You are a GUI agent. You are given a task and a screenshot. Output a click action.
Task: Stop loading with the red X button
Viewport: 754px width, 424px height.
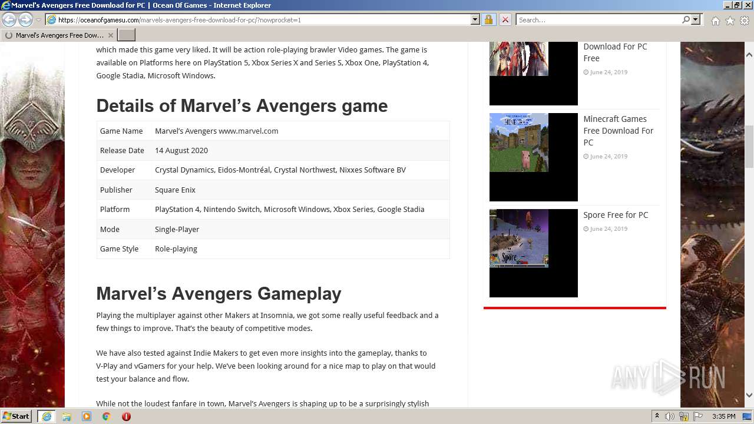pos(505,19)
